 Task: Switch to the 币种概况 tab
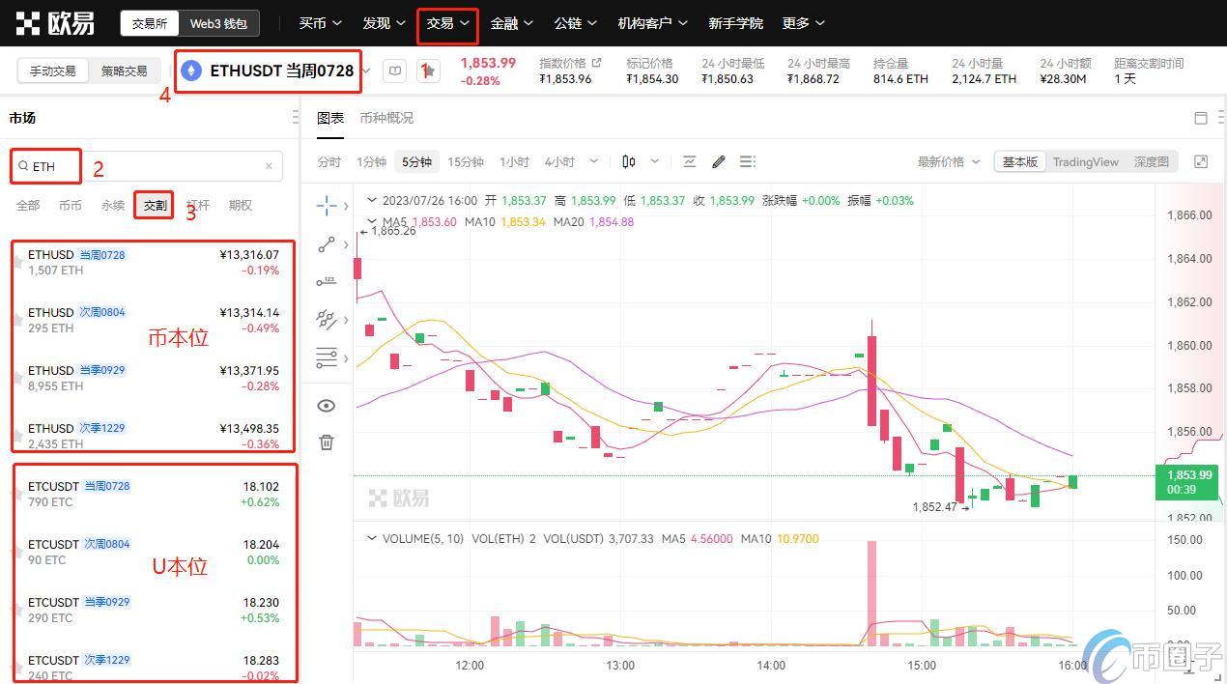click(385, 117)
